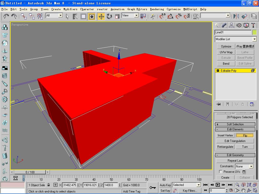Click the Pin Stack icon
This screenshot has height=194, width=259.
[219, 104]
